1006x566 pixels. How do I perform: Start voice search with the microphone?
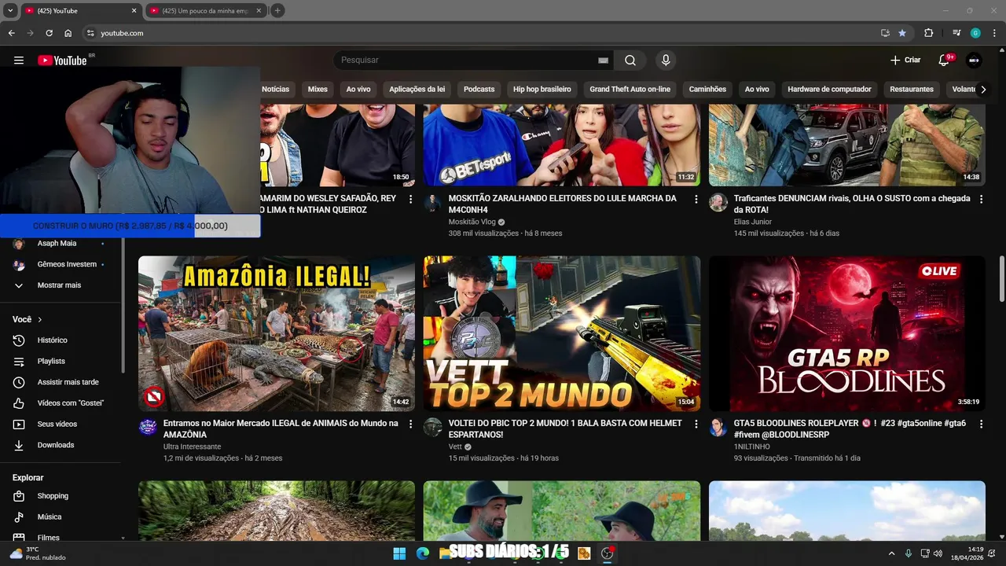(666, 61)
